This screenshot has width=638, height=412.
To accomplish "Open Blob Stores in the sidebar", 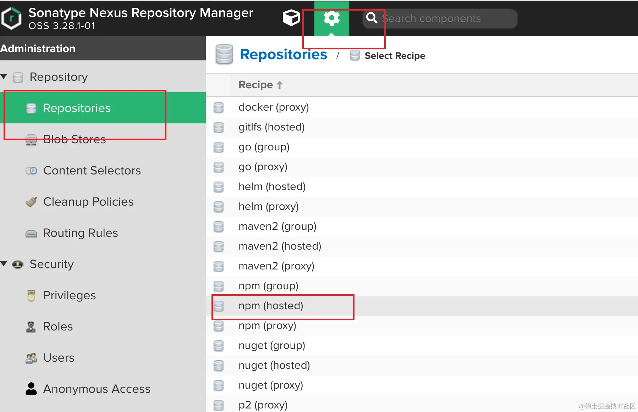I will point(103,139).
